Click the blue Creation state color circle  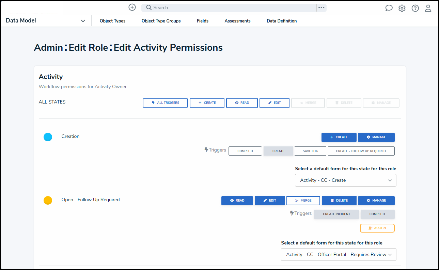(48, 137)
